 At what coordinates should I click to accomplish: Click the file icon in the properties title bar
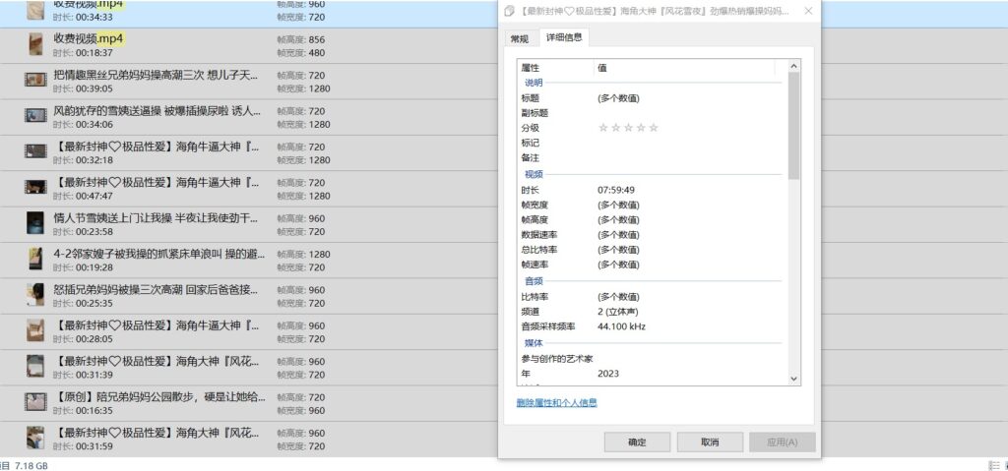tap(509, 11)
